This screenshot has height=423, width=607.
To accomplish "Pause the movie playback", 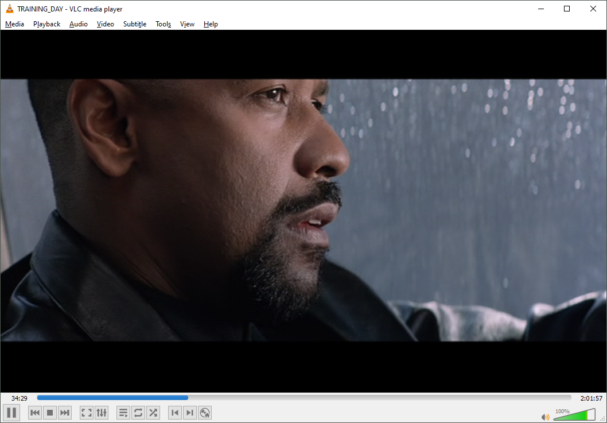I will [x=11, y=413].
